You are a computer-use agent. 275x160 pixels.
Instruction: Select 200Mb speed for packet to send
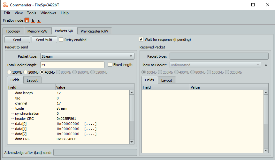pos(26,72)
